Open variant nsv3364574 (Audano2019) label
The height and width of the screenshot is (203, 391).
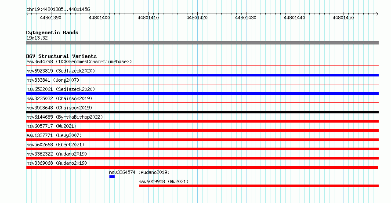pyautogui.click(x=139, y=172)
